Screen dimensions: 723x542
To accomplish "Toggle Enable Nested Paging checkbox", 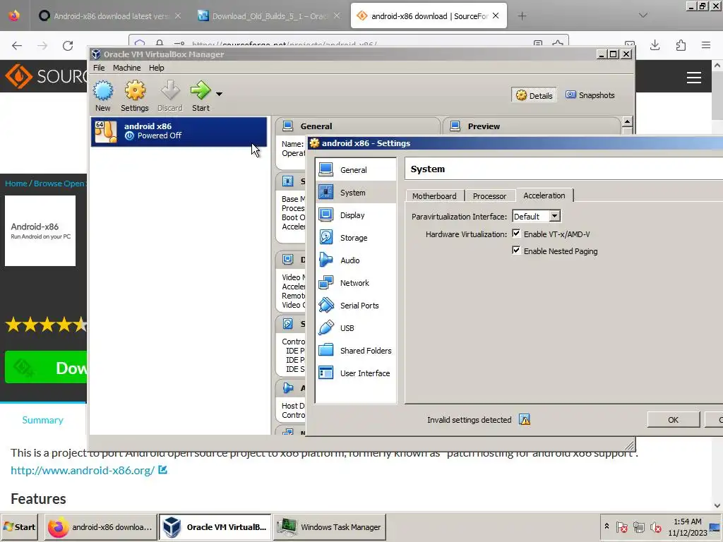I will (516, 251).
